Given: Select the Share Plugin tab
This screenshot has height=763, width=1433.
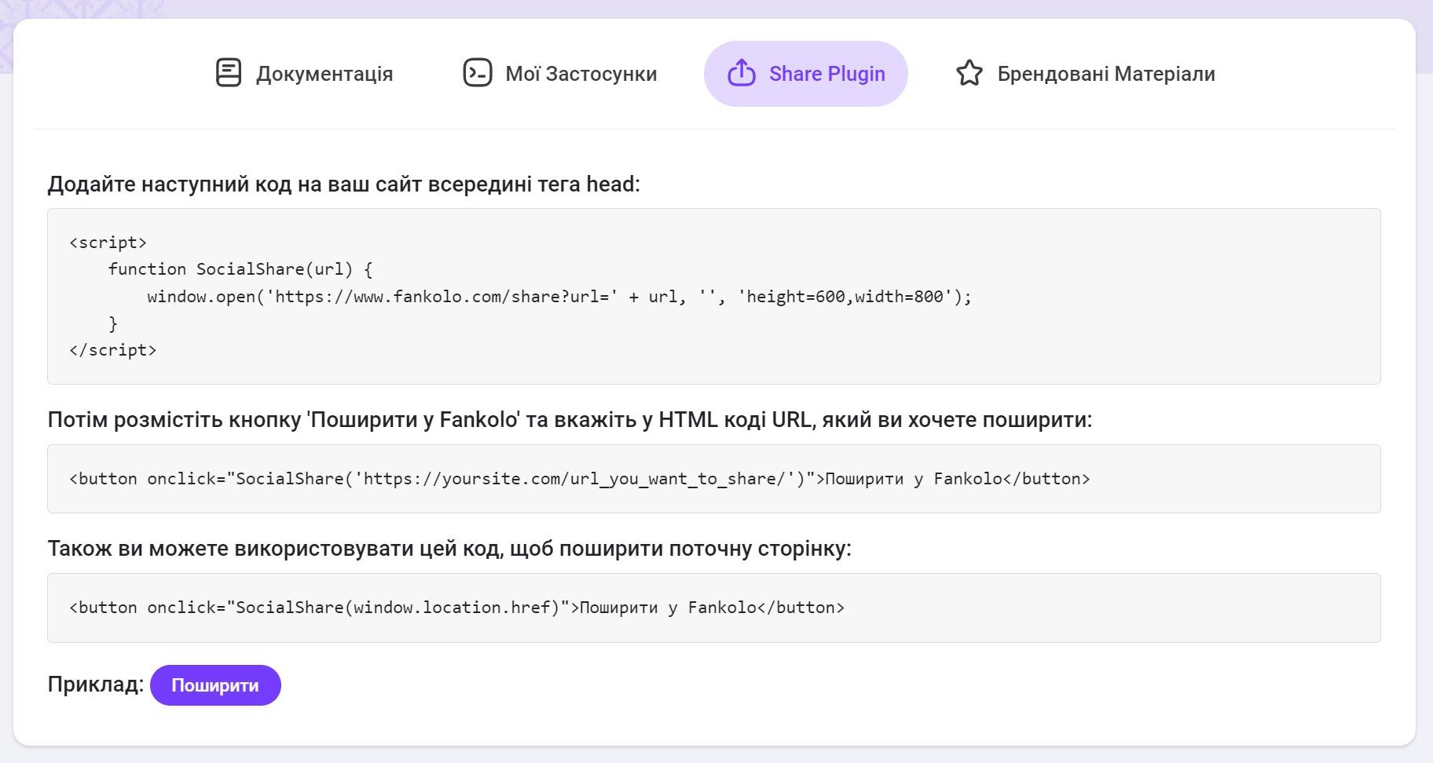Looking at the screenshot, I should 805,74.
